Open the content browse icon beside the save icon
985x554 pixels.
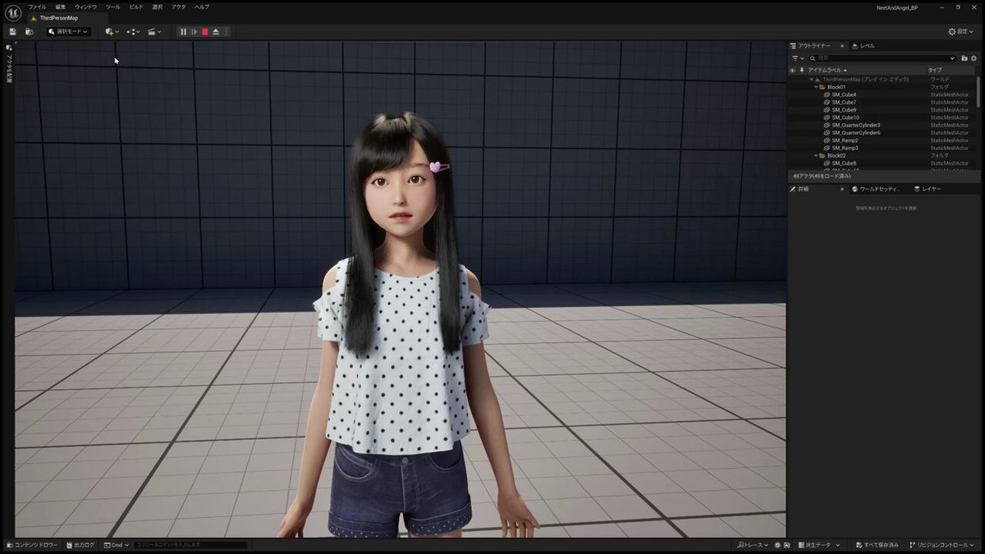[x=29, y=32]
